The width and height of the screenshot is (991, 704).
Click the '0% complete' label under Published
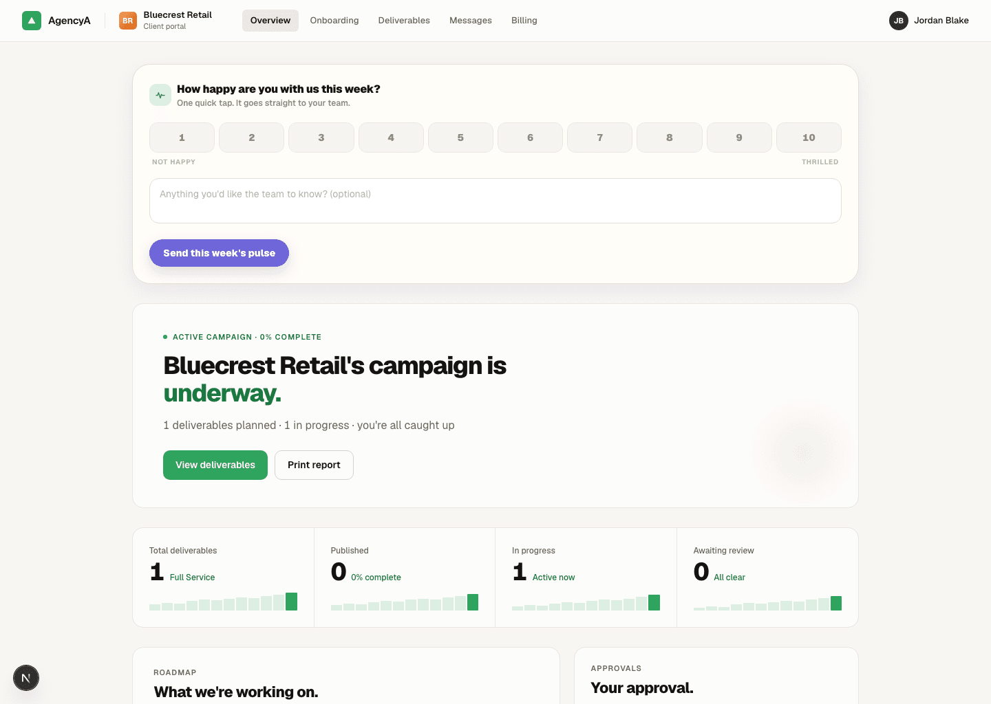376,577
